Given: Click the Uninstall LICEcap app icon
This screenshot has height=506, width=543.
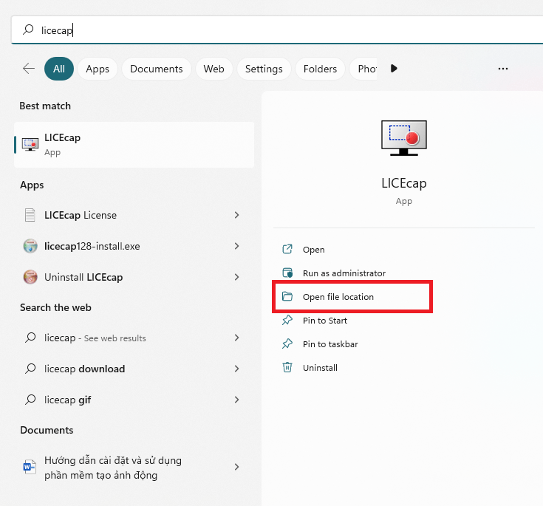Looking at the screenshot, I should pyautogui.click(x=30, y=277).
